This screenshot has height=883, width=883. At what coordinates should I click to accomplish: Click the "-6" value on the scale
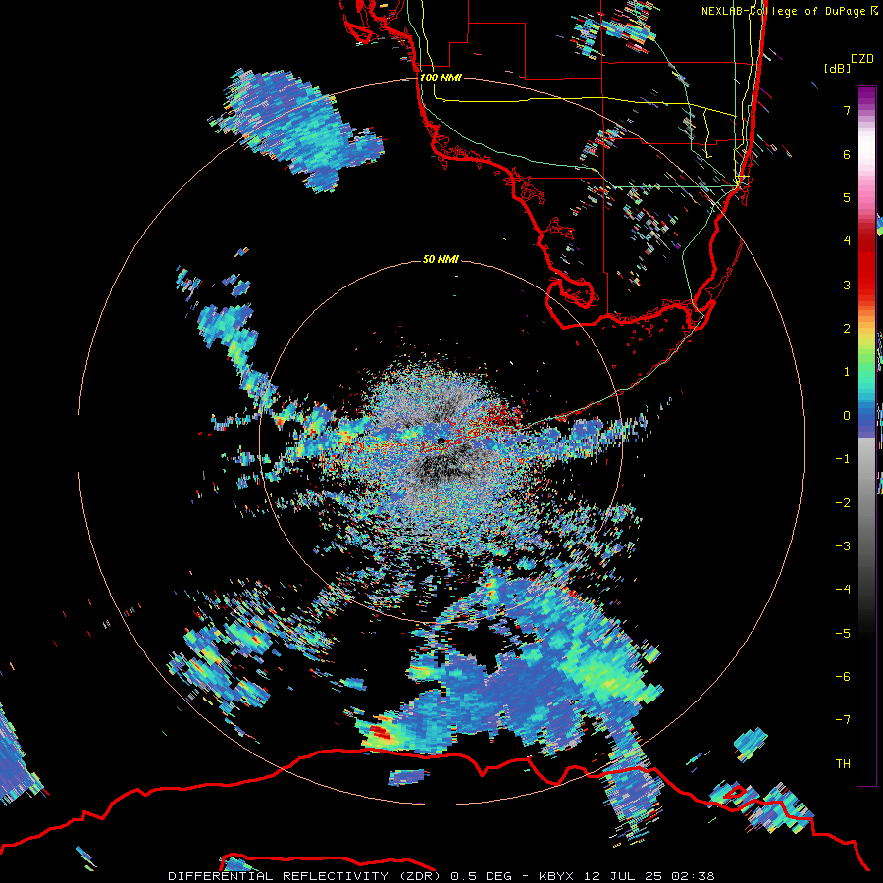[x=843, y=677]
